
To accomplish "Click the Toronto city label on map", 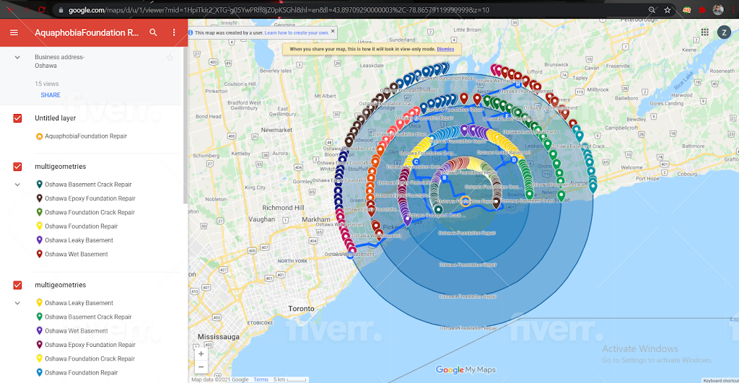I will [x=301, y=309].
